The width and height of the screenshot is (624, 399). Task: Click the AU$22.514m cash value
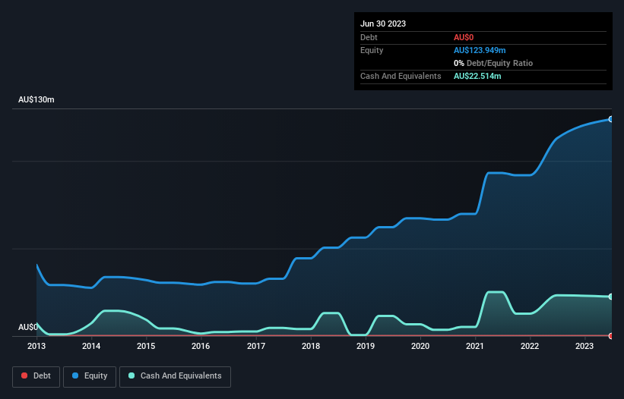[x=477, y=76]
